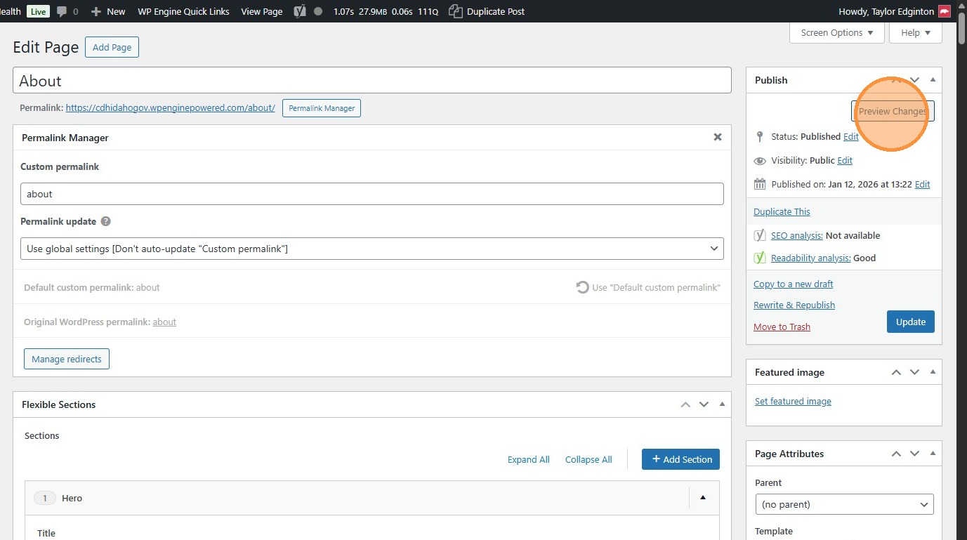This screenshot has height=540, width=967.
Task: Move the Featured image panel up
Action: coord(896,372)
